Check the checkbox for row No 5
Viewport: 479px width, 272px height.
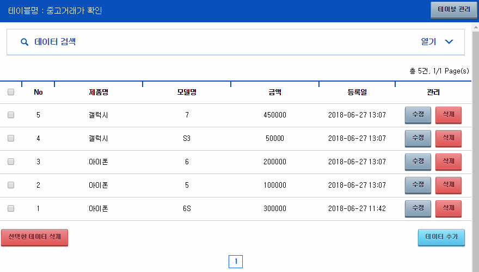click(11, 115)
